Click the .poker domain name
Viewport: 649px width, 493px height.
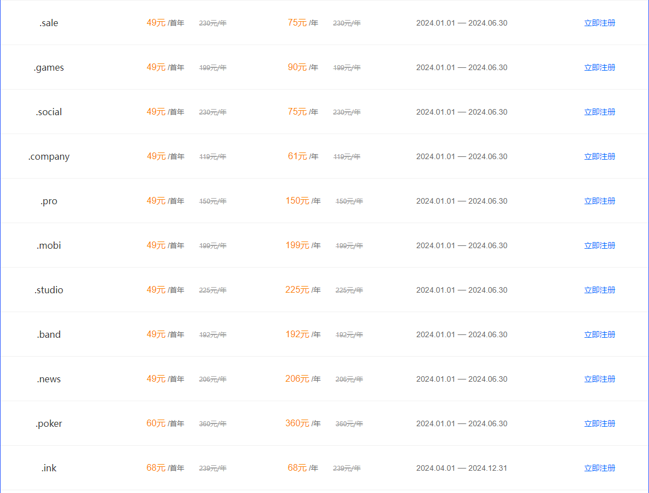tap(49, 424)
